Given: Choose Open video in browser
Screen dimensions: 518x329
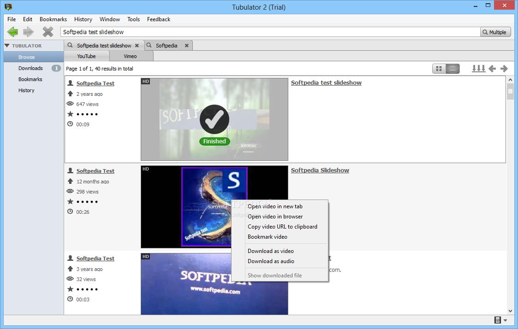Looking at the screenshot, I should (x=275, y=217).
